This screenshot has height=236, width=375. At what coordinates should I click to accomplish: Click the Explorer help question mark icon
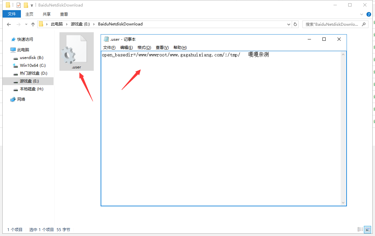click(x=368, y=14)
